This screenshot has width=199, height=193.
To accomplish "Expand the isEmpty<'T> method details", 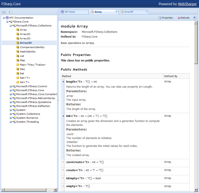I will pos(63,178).
